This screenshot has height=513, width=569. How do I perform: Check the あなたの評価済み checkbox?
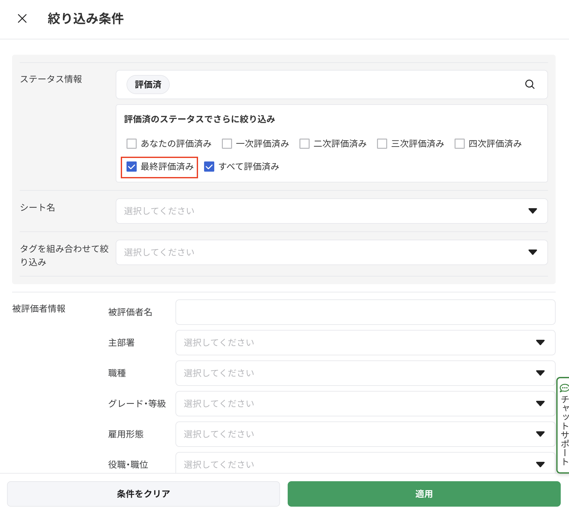(x=132, y=144)
